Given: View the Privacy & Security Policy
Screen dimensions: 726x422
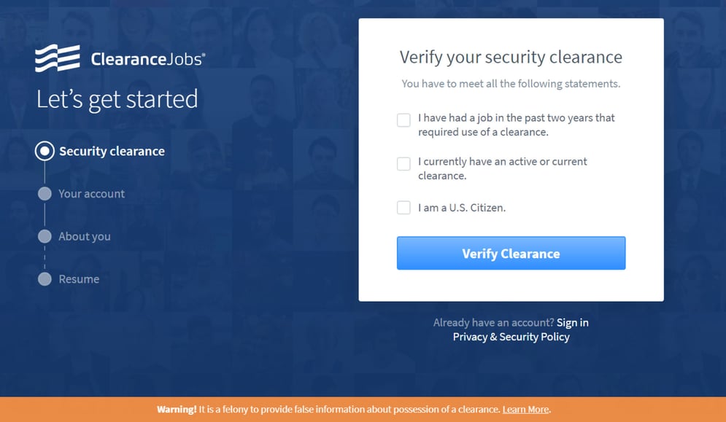Looking at the screenshot, I should pyautogui.click(x=511, y=337).
